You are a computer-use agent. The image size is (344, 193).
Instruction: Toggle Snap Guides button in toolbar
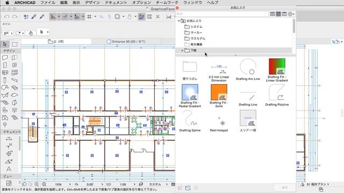click(x=65, y=17)
